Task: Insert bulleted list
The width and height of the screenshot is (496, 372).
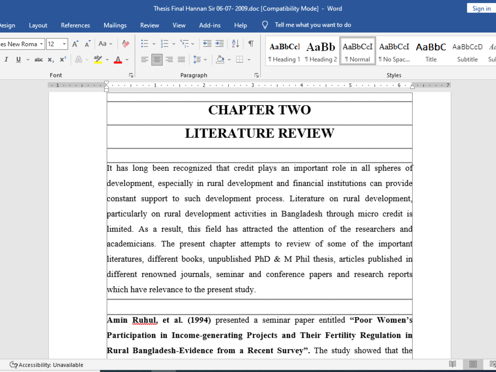Action: pos(144,44)
